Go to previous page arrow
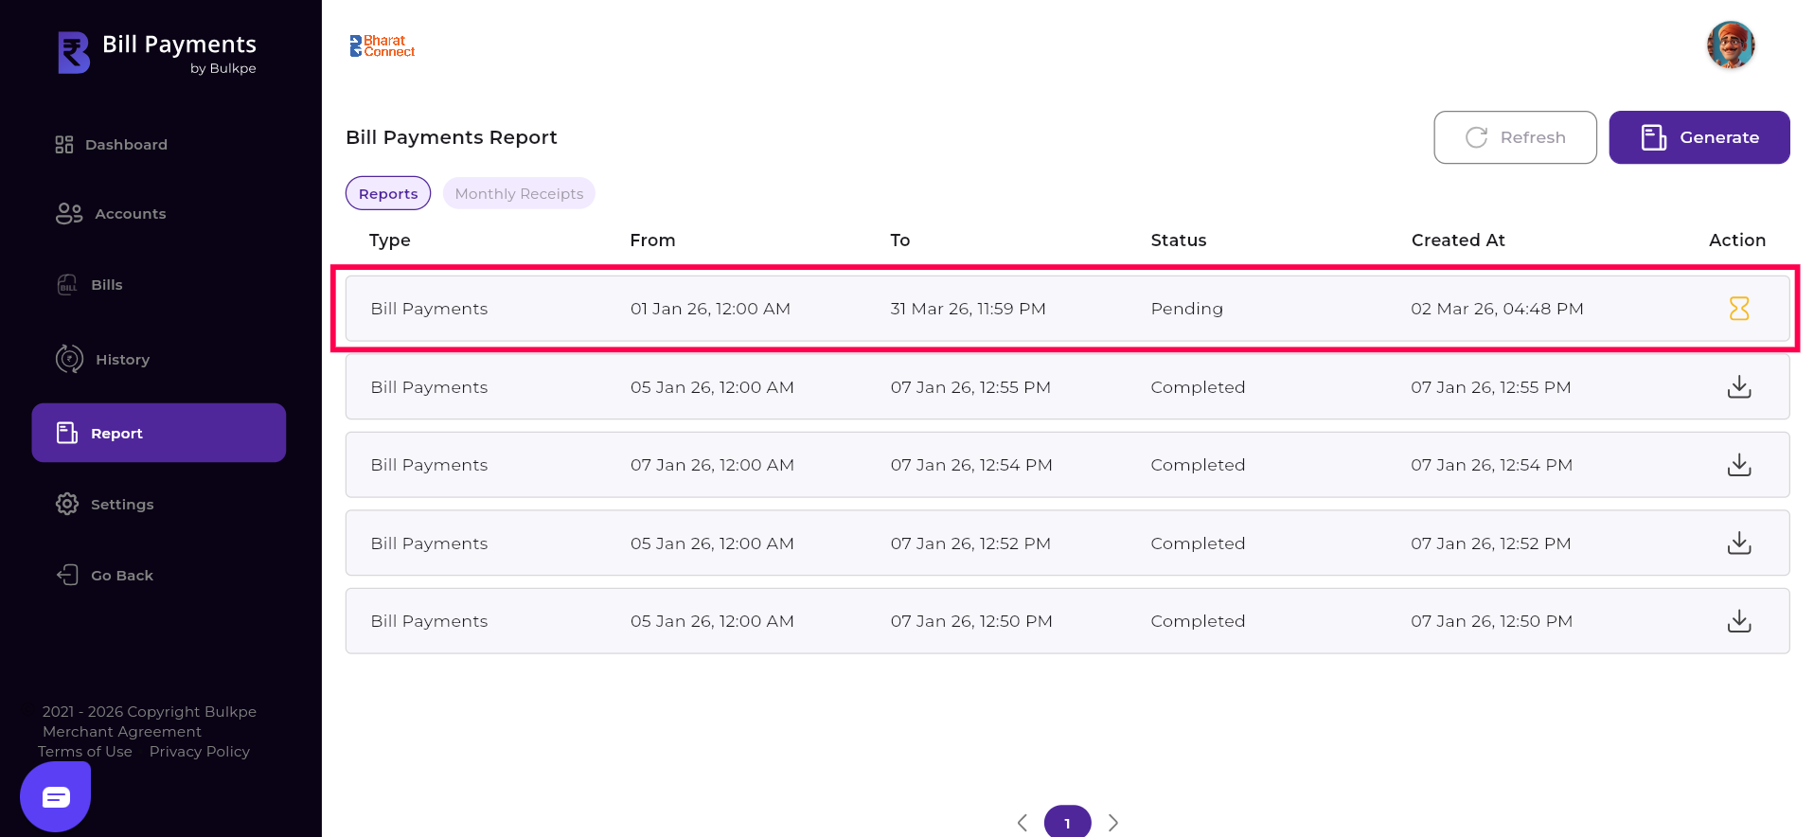 1023,823
